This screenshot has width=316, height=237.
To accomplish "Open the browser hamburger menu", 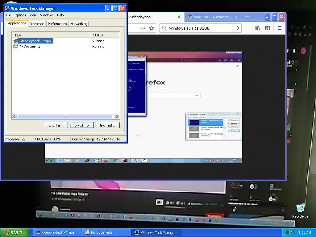I will click(280, 28).
